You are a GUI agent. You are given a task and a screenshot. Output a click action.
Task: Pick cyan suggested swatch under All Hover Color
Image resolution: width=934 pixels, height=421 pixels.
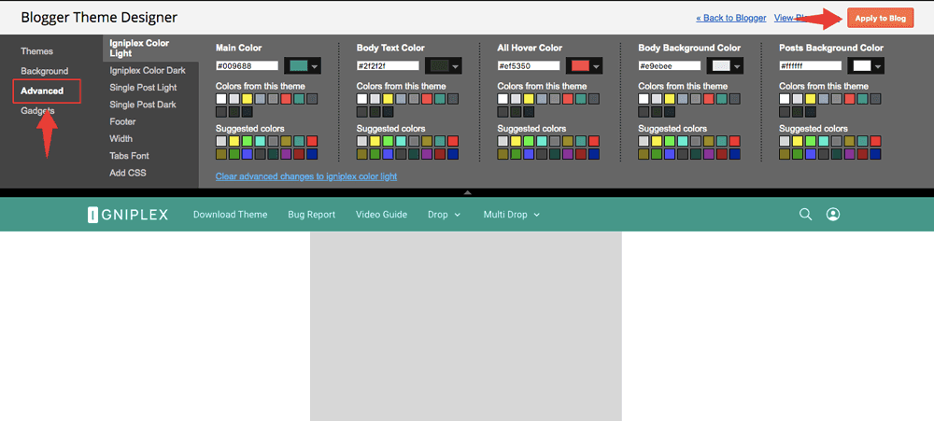tap(542, 141)
